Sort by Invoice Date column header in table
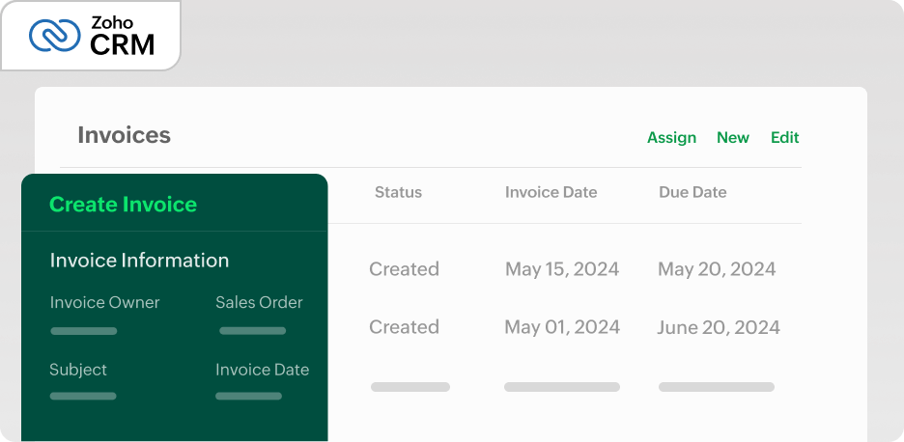Image resolution: width=904 pixels, height=442 pixels. 551,192
